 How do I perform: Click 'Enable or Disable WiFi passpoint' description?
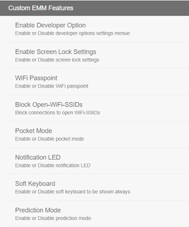pos(52,86)
